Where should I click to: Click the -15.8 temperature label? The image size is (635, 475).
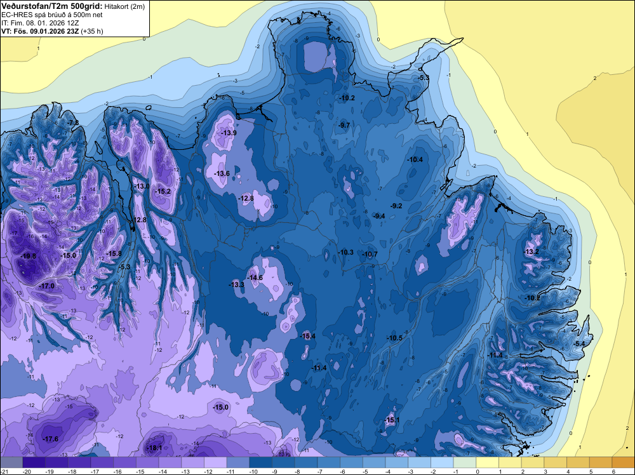click(x=114, y=253)
